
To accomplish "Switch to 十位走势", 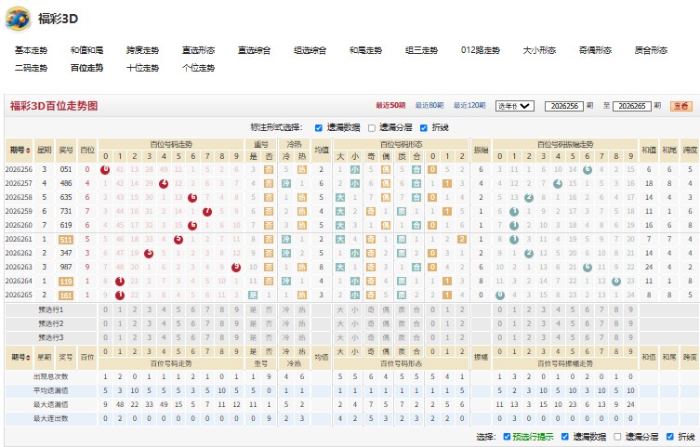I will (142, 68).
